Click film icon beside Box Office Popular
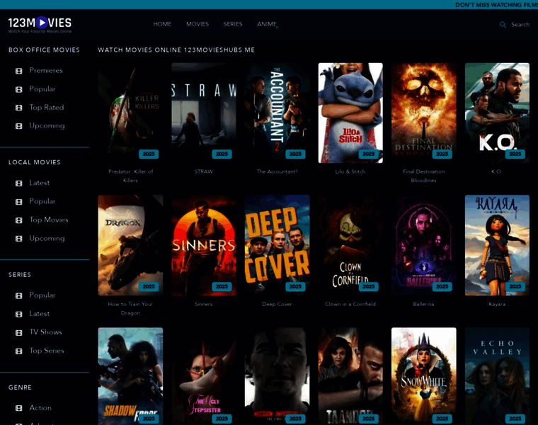 point(19,89)
